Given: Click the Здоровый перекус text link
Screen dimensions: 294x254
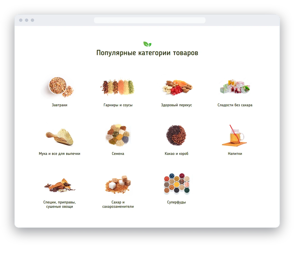Looking at the screenshot, I should coord(176,105).
